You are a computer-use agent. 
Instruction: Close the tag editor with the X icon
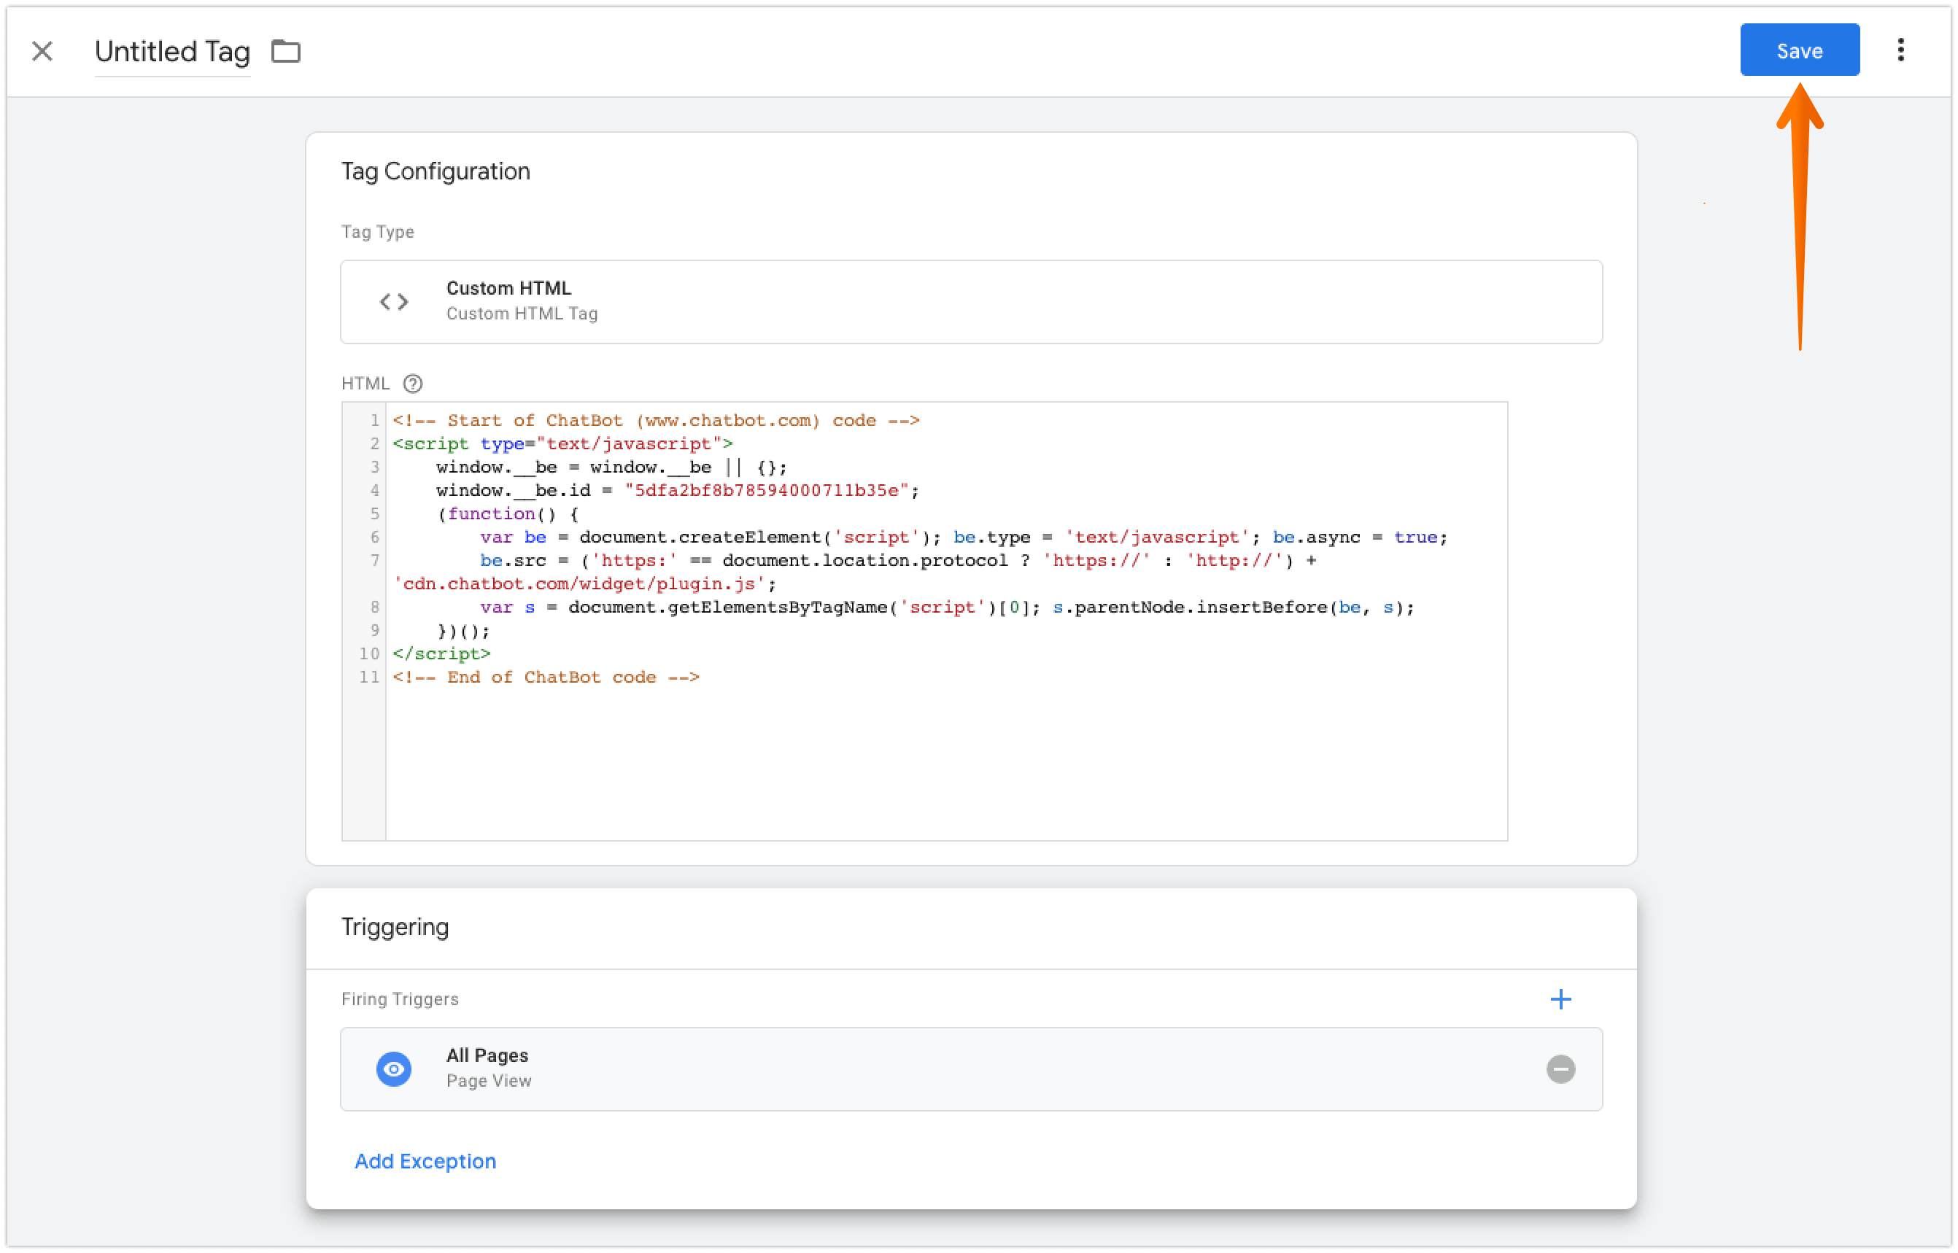coord(42,51)
